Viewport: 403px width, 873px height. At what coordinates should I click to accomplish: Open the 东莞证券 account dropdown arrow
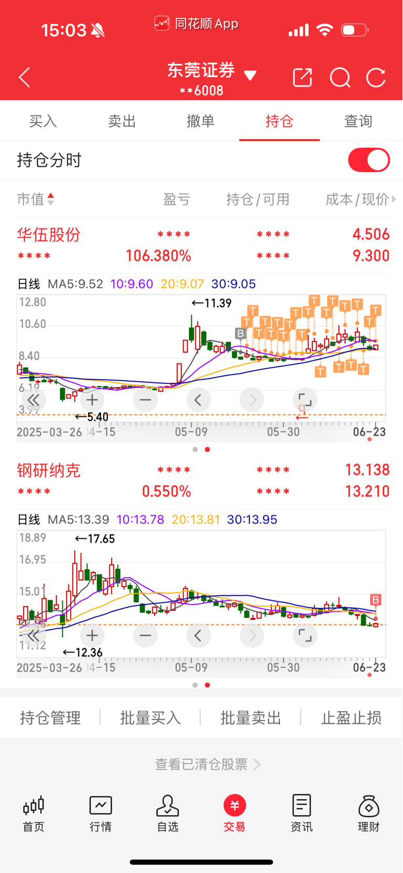pyautogui.click(x=250, y=76)
